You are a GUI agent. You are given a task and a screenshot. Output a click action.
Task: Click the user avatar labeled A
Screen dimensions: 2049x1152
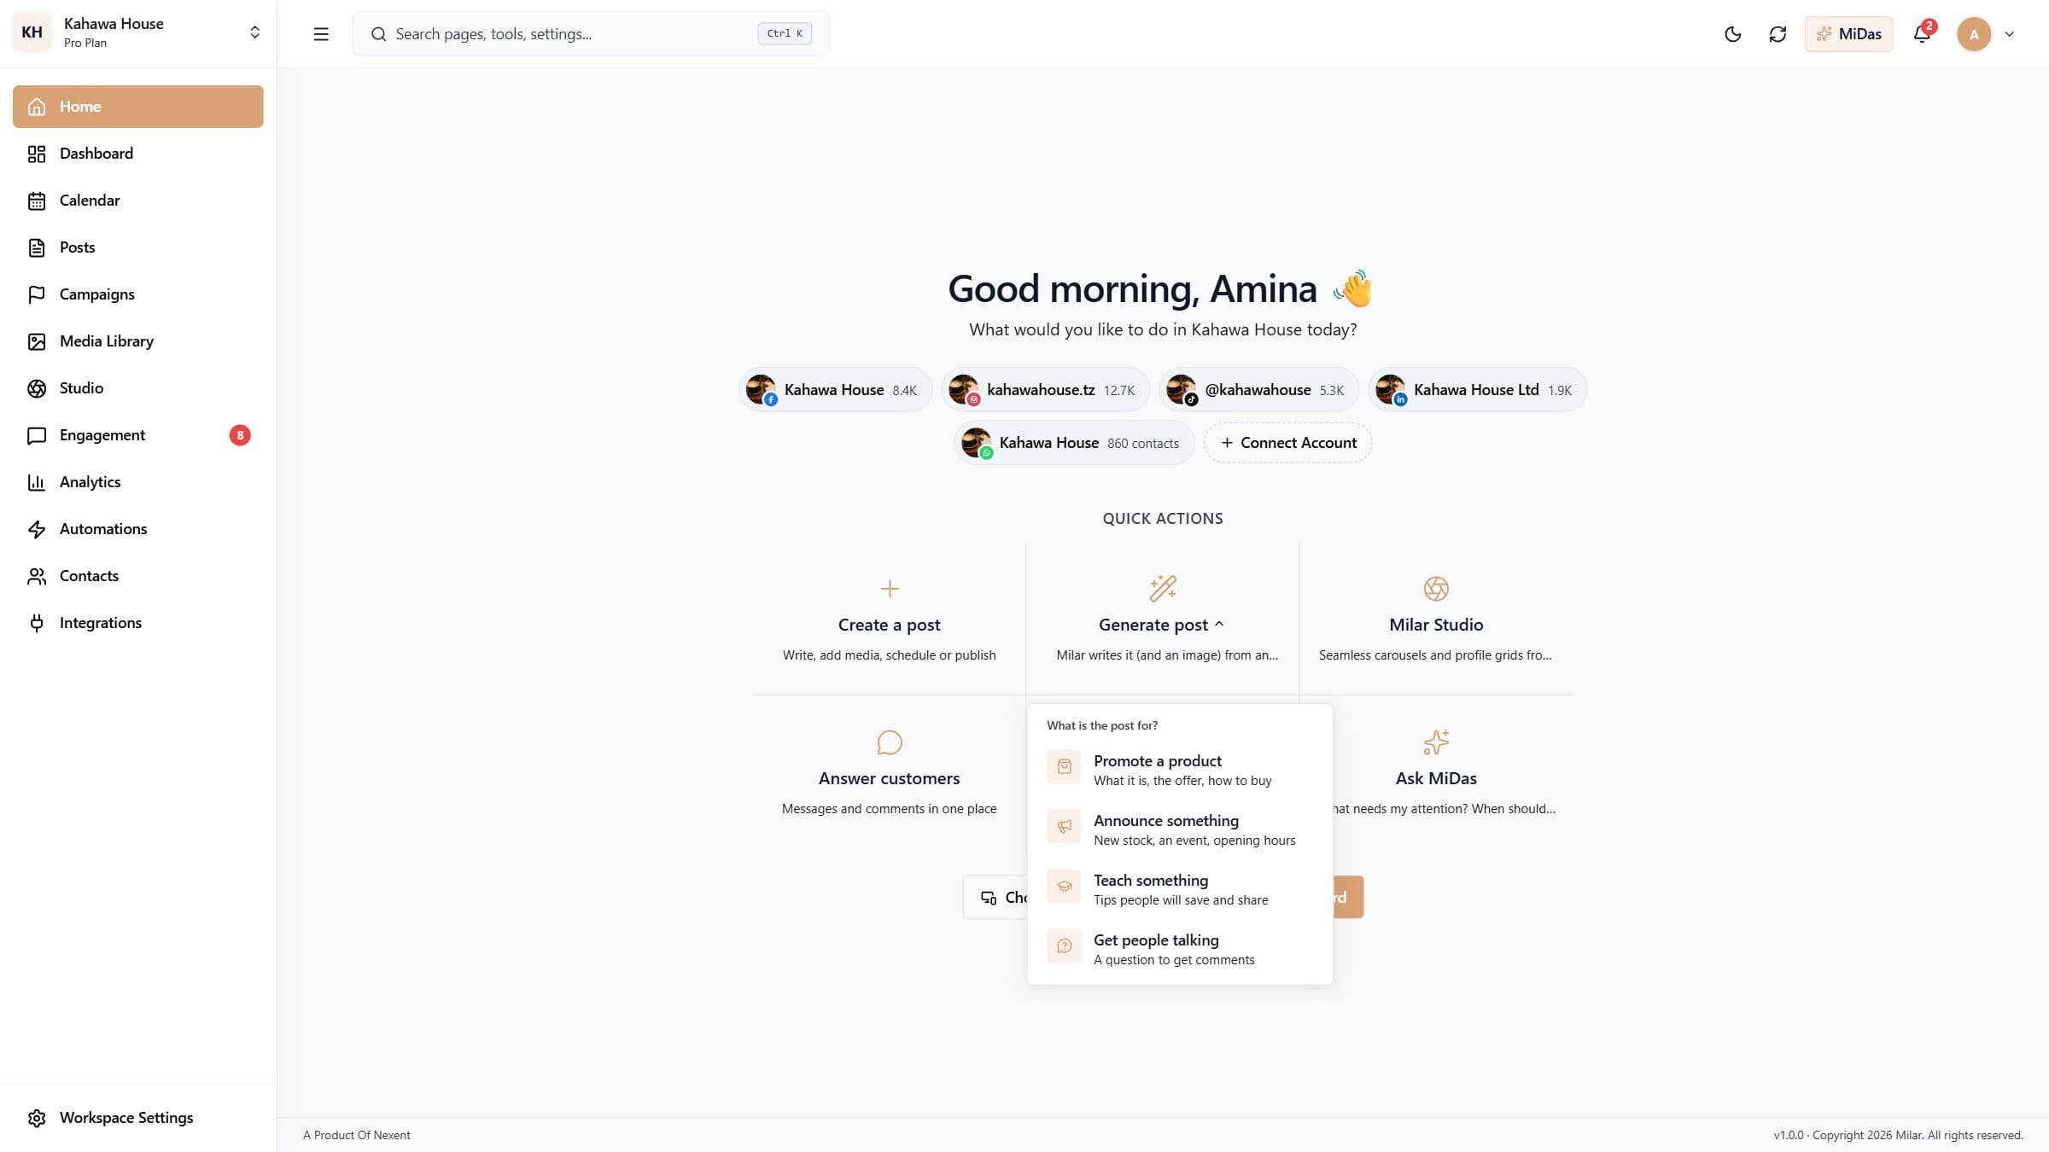pos(1973,34)
